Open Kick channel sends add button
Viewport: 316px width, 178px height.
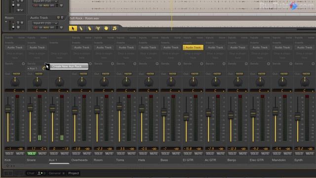tap(23, 64)
